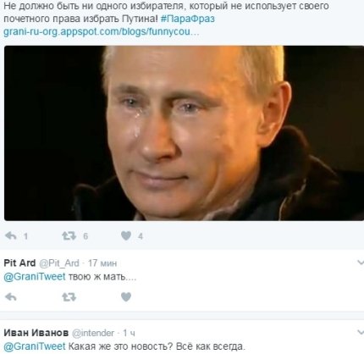364x354 pixels.
Task: Retweet the main tweet with 6 retweets
Action: click(x=69, y=235)
